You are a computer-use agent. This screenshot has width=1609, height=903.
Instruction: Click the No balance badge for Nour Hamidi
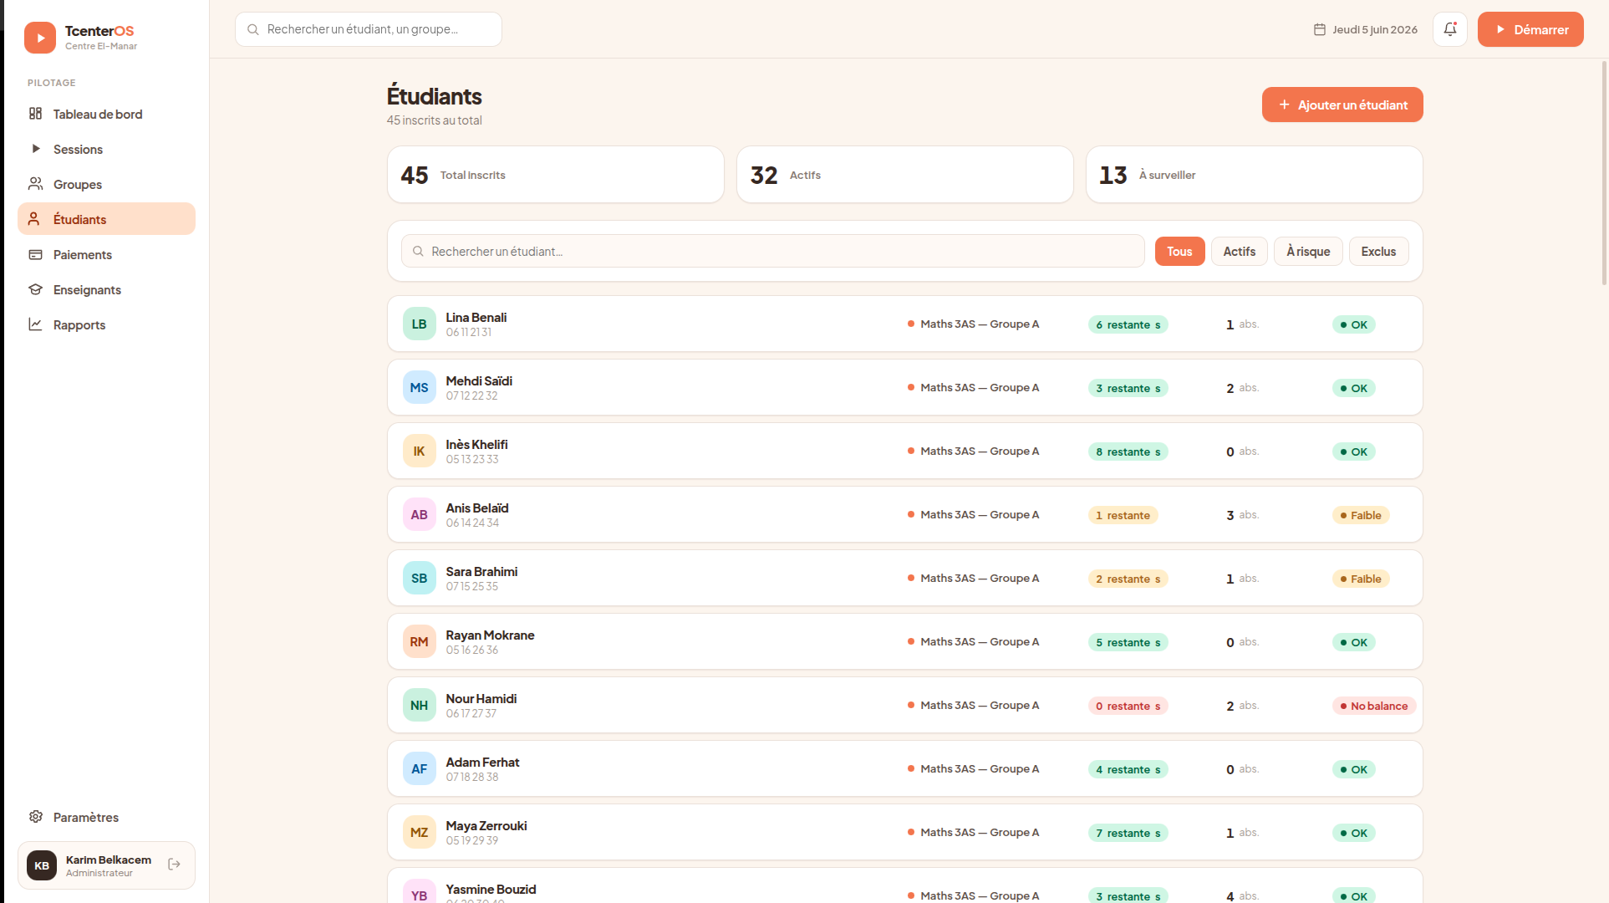click(1374, 706)
